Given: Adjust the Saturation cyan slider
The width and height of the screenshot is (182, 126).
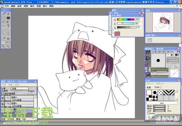Looking at the screenshot, I should click(126, 23).
